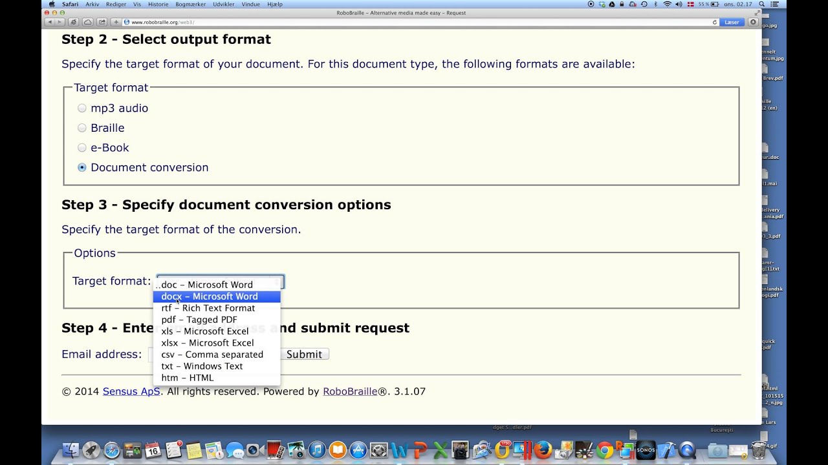Open the RoboBraille footer link

click(350, 391)
